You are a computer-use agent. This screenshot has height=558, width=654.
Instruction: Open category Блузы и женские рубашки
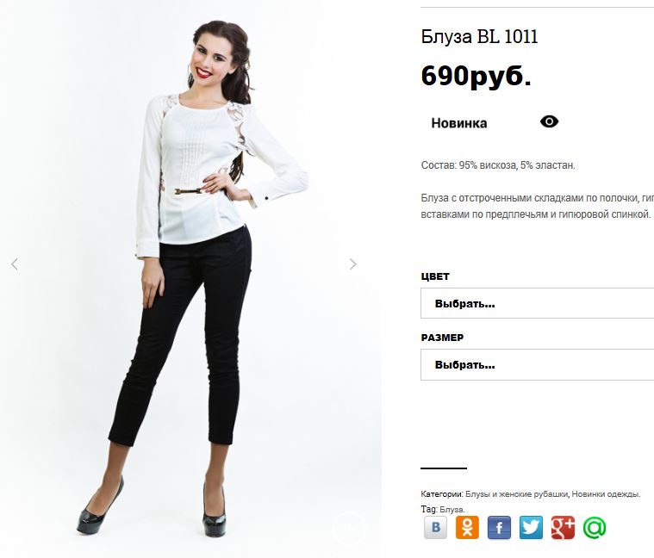517,494
